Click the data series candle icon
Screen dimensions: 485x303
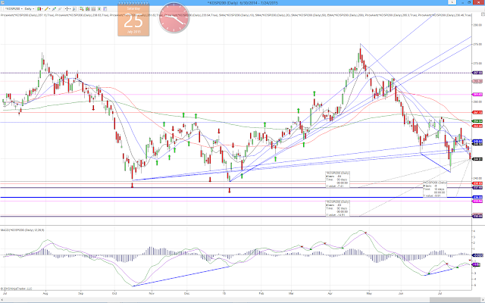coord(88,9)
